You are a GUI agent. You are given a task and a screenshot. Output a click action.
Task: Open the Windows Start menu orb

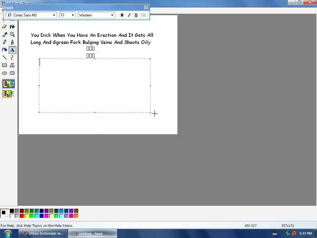coord(8,234)
